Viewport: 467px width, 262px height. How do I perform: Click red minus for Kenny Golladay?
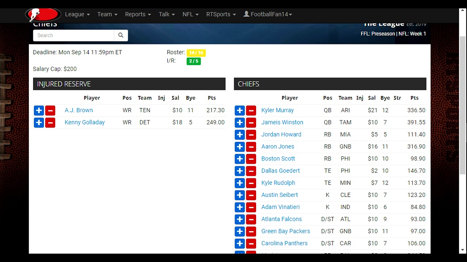pyautogui.click(x=50, y=123)
